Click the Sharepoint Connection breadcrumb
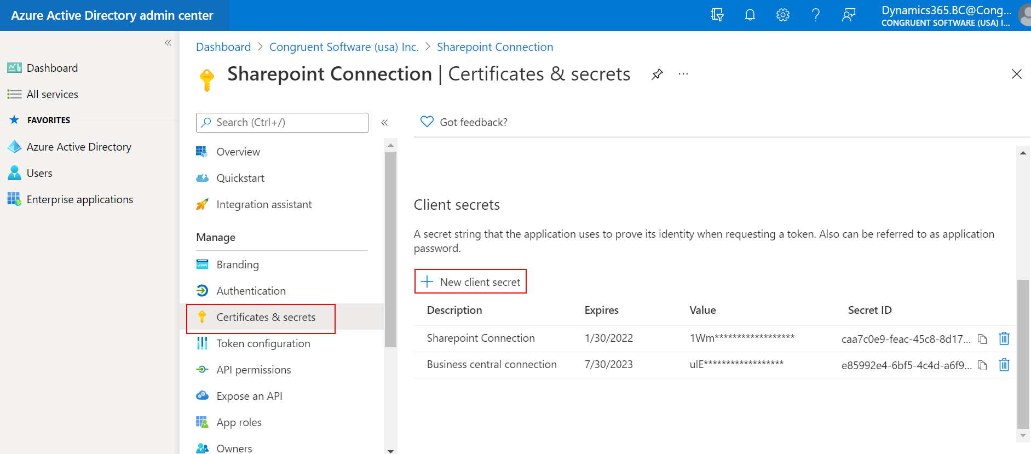Image resolution: width=1031 pixels, height=454 pixels. [495, 47]
